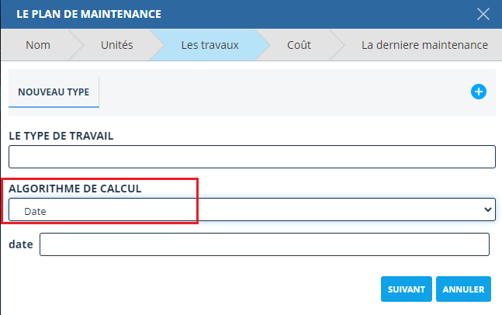This screenshot has height=315, width=502.
Task: Click into the date input field
Action: click(264, 244)
